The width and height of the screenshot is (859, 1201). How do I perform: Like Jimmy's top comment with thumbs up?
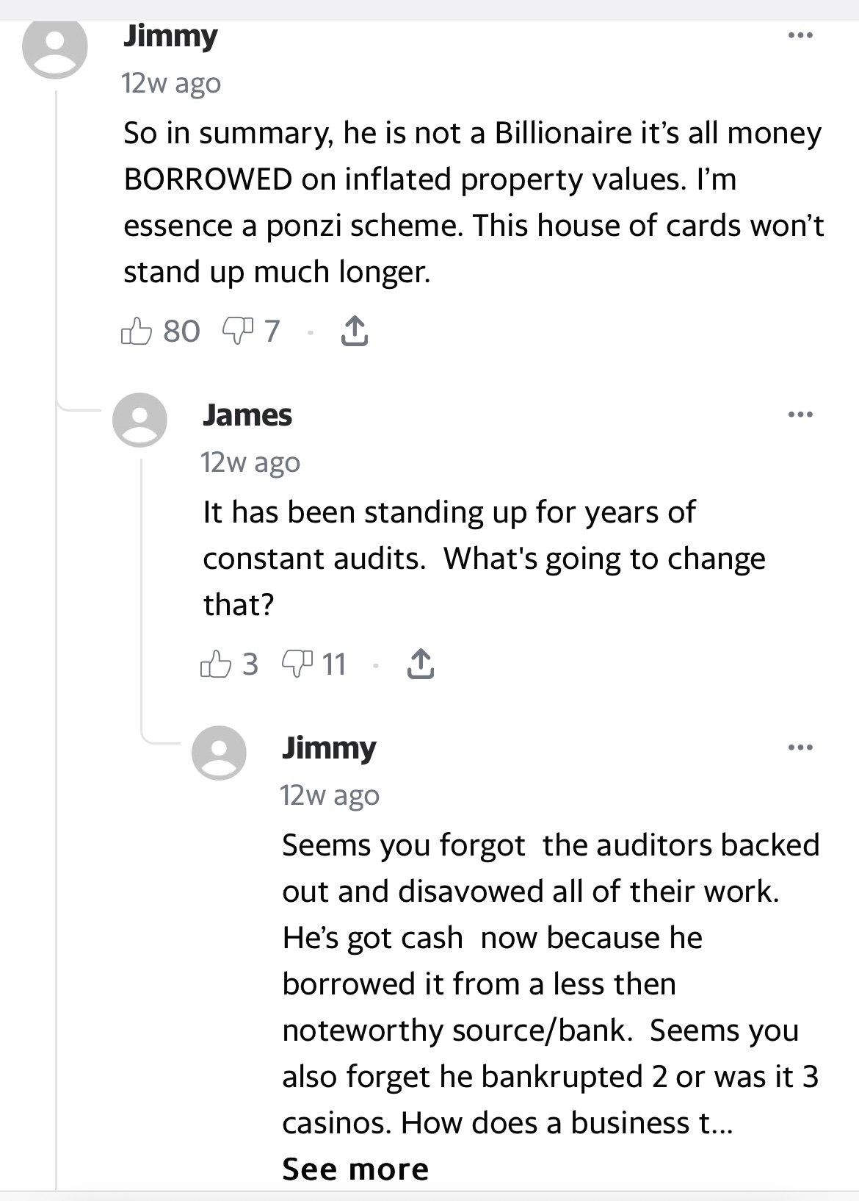(x=137, y=331)
